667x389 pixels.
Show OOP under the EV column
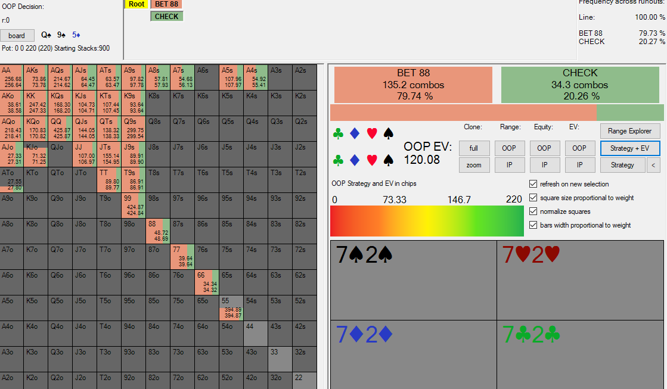(579, 148)
